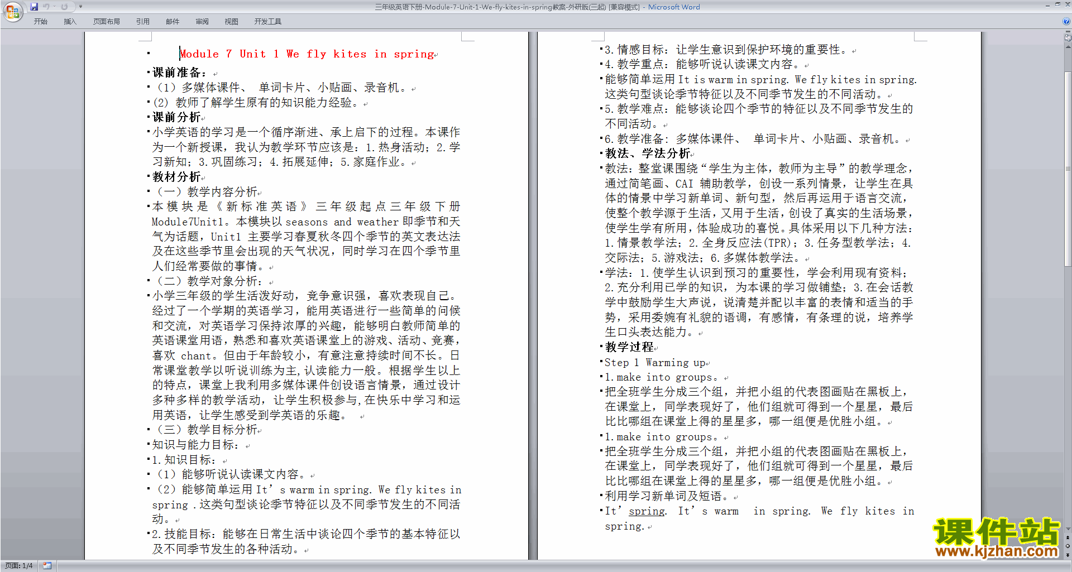The height and width of the screenshot is (572, 1072).
Task: Click line 'Step 1 Warming up'
Action: (x=654, y=363)
